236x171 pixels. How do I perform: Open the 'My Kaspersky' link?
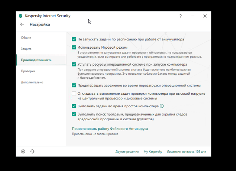[153, 152]
